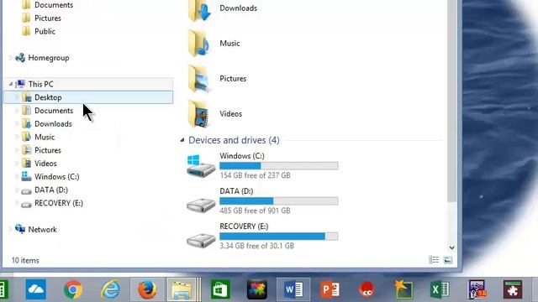Select the Pictures folder in main pane

coord(199,79)
